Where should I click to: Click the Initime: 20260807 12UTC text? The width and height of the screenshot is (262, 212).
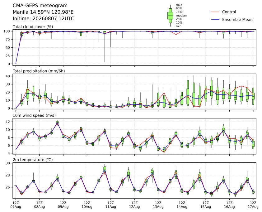44,18
